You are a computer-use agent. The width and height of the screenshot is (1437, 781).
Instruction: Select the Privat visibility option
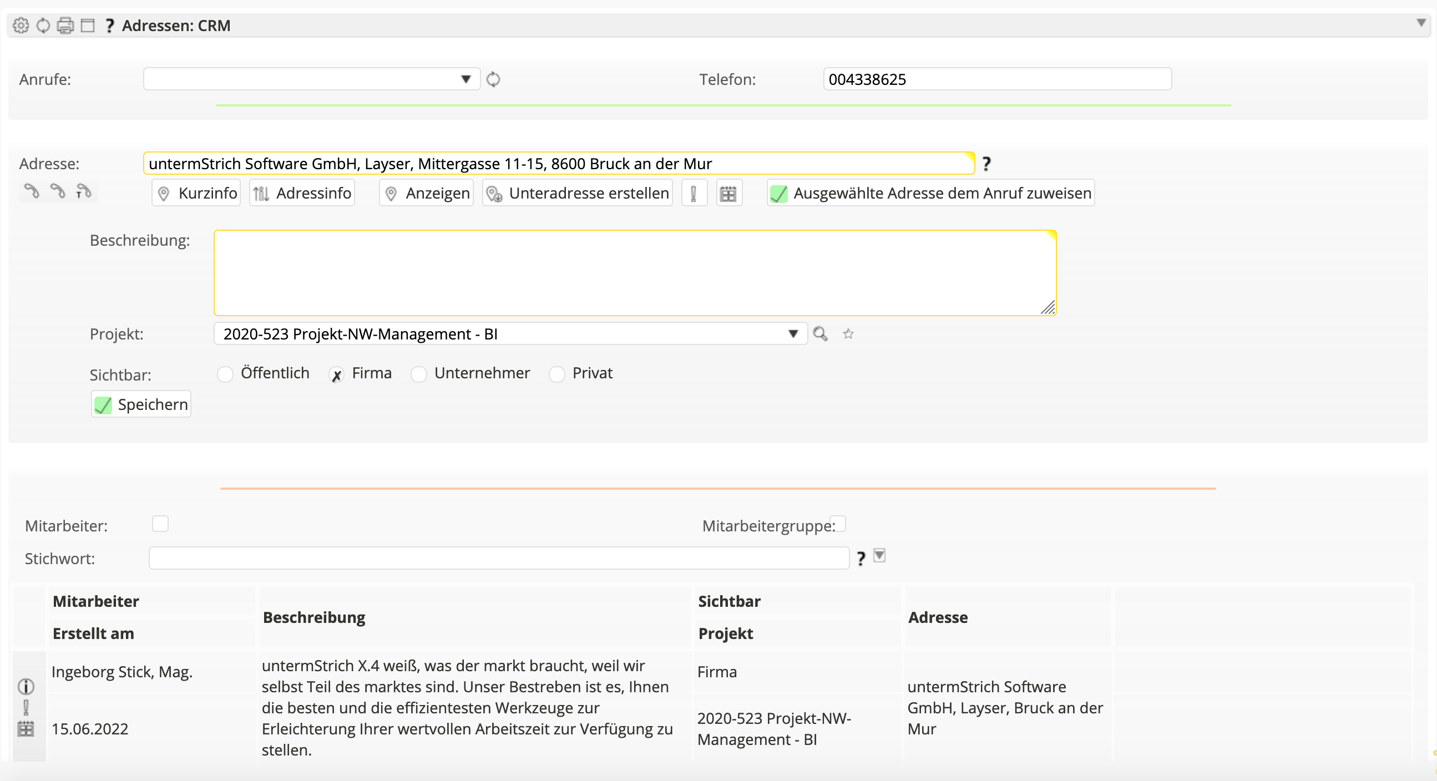point(556,374)
